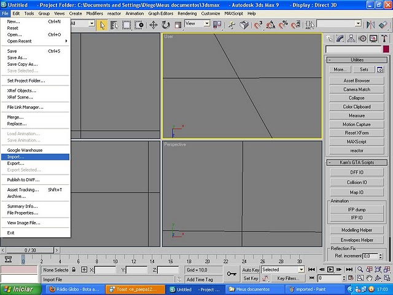The height and width of the screenshot is (295, 393).
Task: Expand the Open Recent submenu
Action: click(x=35, y=41)
